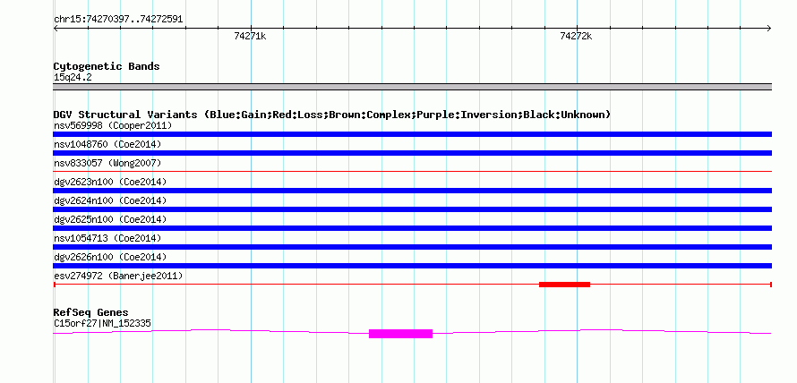Select the blue bar under dgv2624n100
The image size is (797, 383).
point(412,209)
